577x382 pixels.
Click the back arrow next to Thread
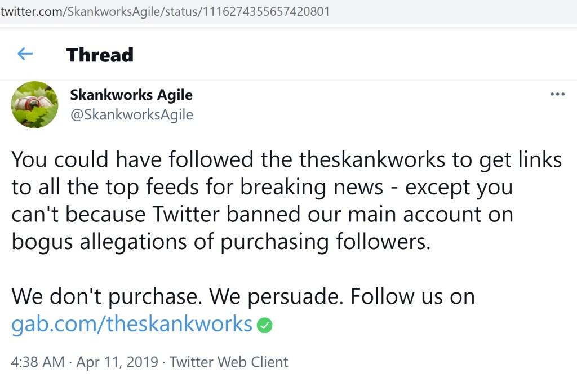tap(25, 54)
